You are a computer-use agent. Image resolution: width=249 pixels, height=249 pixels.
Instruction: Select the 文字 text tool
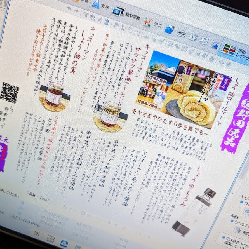coord(100,5)
